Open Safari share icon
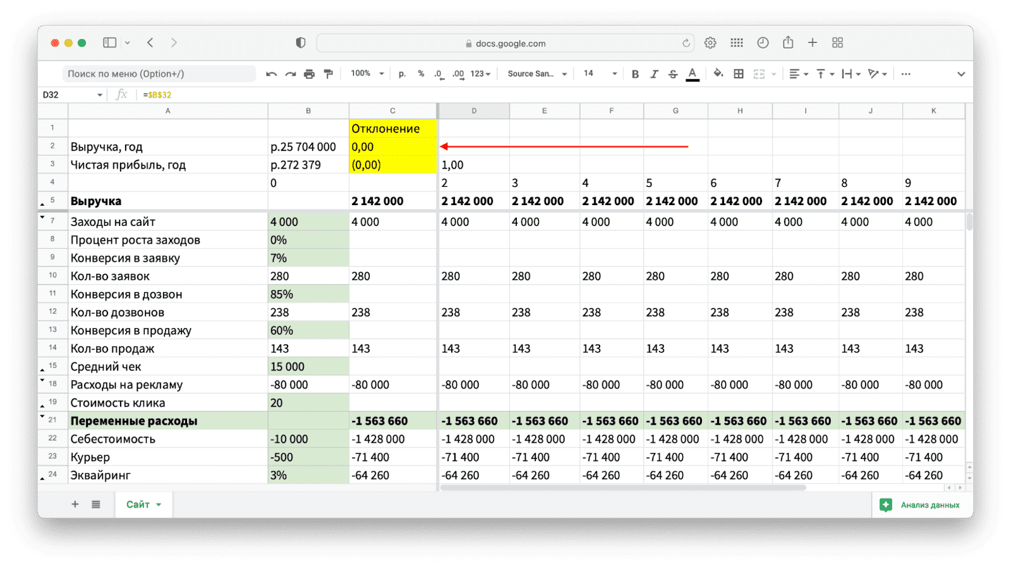1011x568 pixels. [x=788, y=43]
